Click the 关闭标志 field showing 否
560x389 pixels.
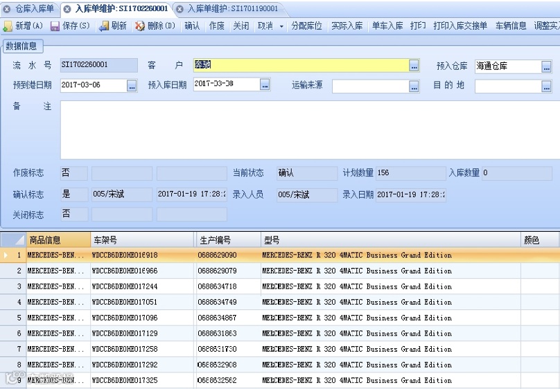pos(74,215)
